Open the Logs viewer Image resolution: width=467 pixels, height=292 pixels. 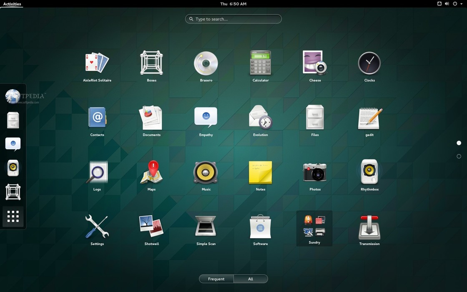(97, 176)
